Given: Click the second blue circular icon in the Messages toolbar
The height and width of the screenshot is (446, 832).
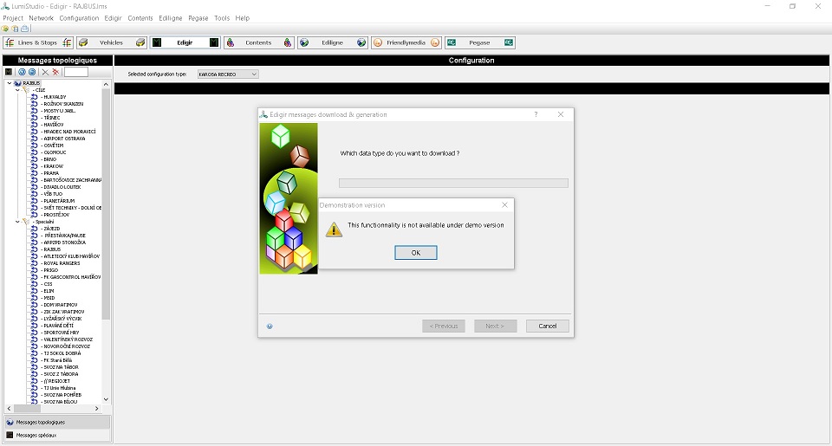Looking at the screenshot, I should [32, 72].
